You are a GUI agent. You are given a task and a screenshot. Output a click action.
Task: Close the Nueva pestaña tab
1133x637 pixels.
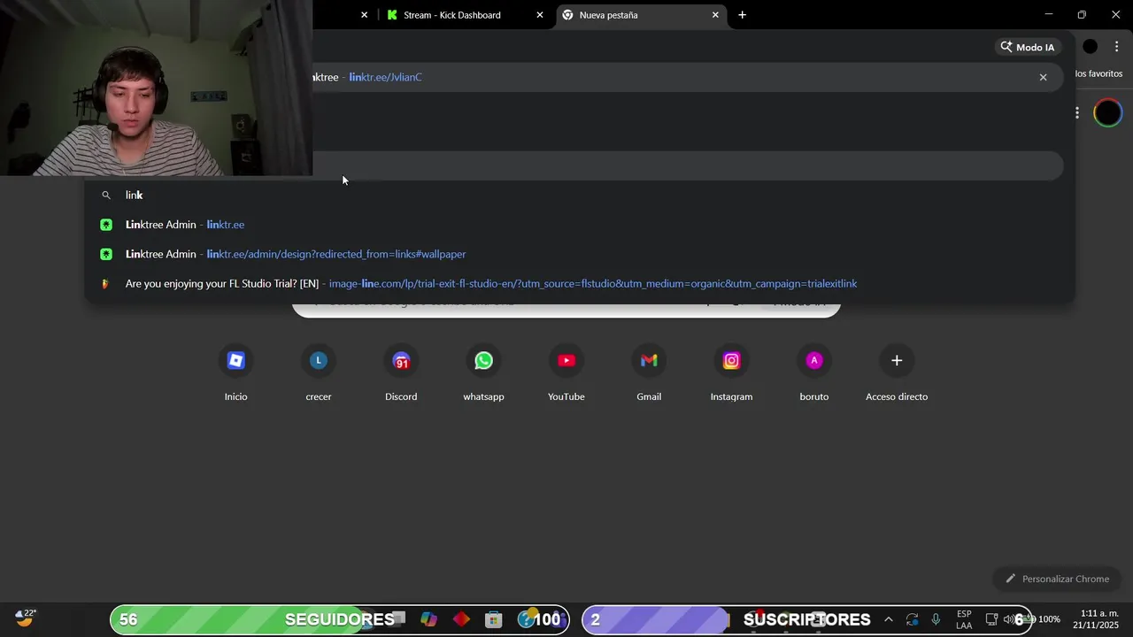click(x=715, y=15)
